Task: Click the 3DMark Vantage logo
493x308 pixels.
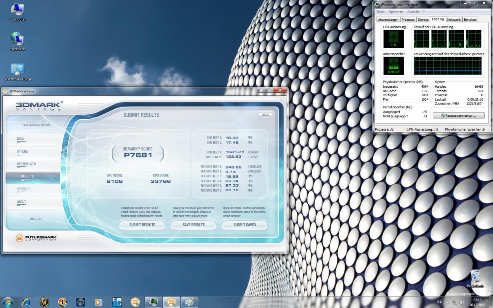Action: 39,106
